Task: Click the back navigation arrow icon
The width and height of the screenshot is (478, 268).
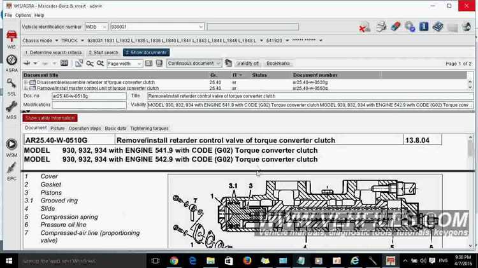Action: tap(27, 63)
